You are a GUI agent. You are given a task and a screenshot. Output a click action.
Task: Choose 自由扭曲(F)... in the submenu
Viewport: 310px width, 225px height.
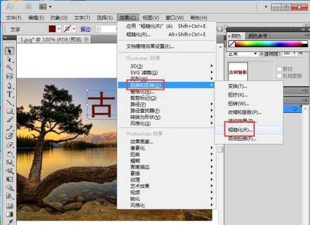click(x=242, y=139)
